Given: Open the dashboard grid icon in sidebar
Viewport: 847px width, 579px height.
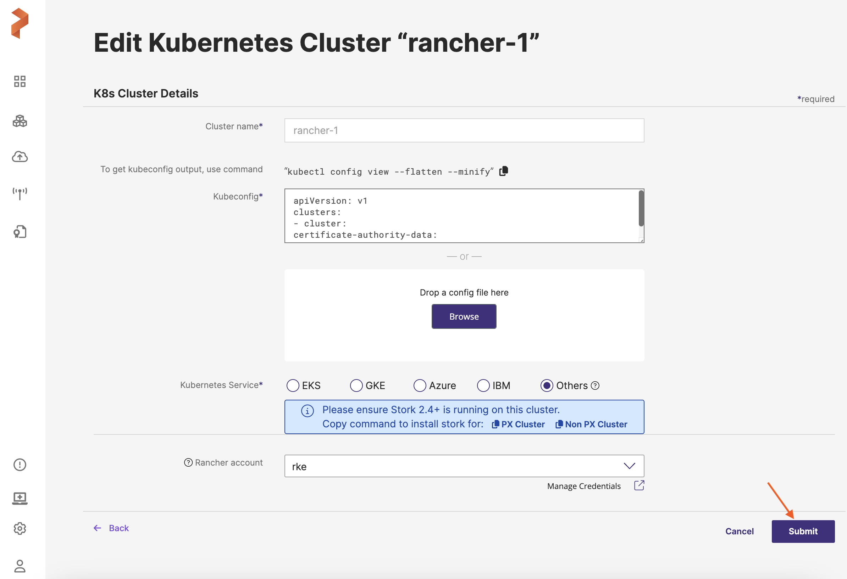Looking at the screenshot, I should point(20,81).
